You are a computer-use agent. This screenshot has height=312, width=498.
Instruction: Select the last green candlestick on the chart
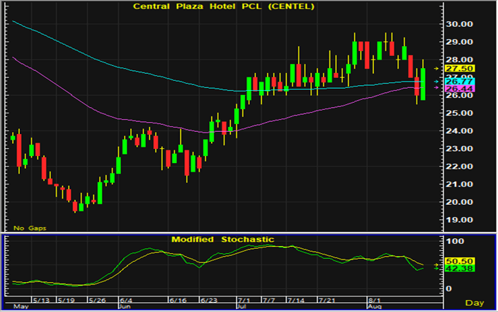(x=423, y=84)
